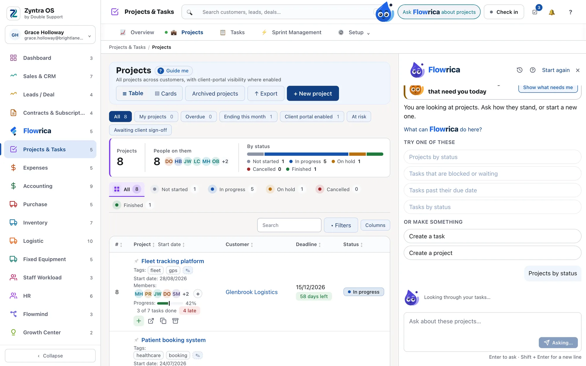Collapse the sidebar
The width and height of the screenshot is (586, 366).
(x=50, y=356)
